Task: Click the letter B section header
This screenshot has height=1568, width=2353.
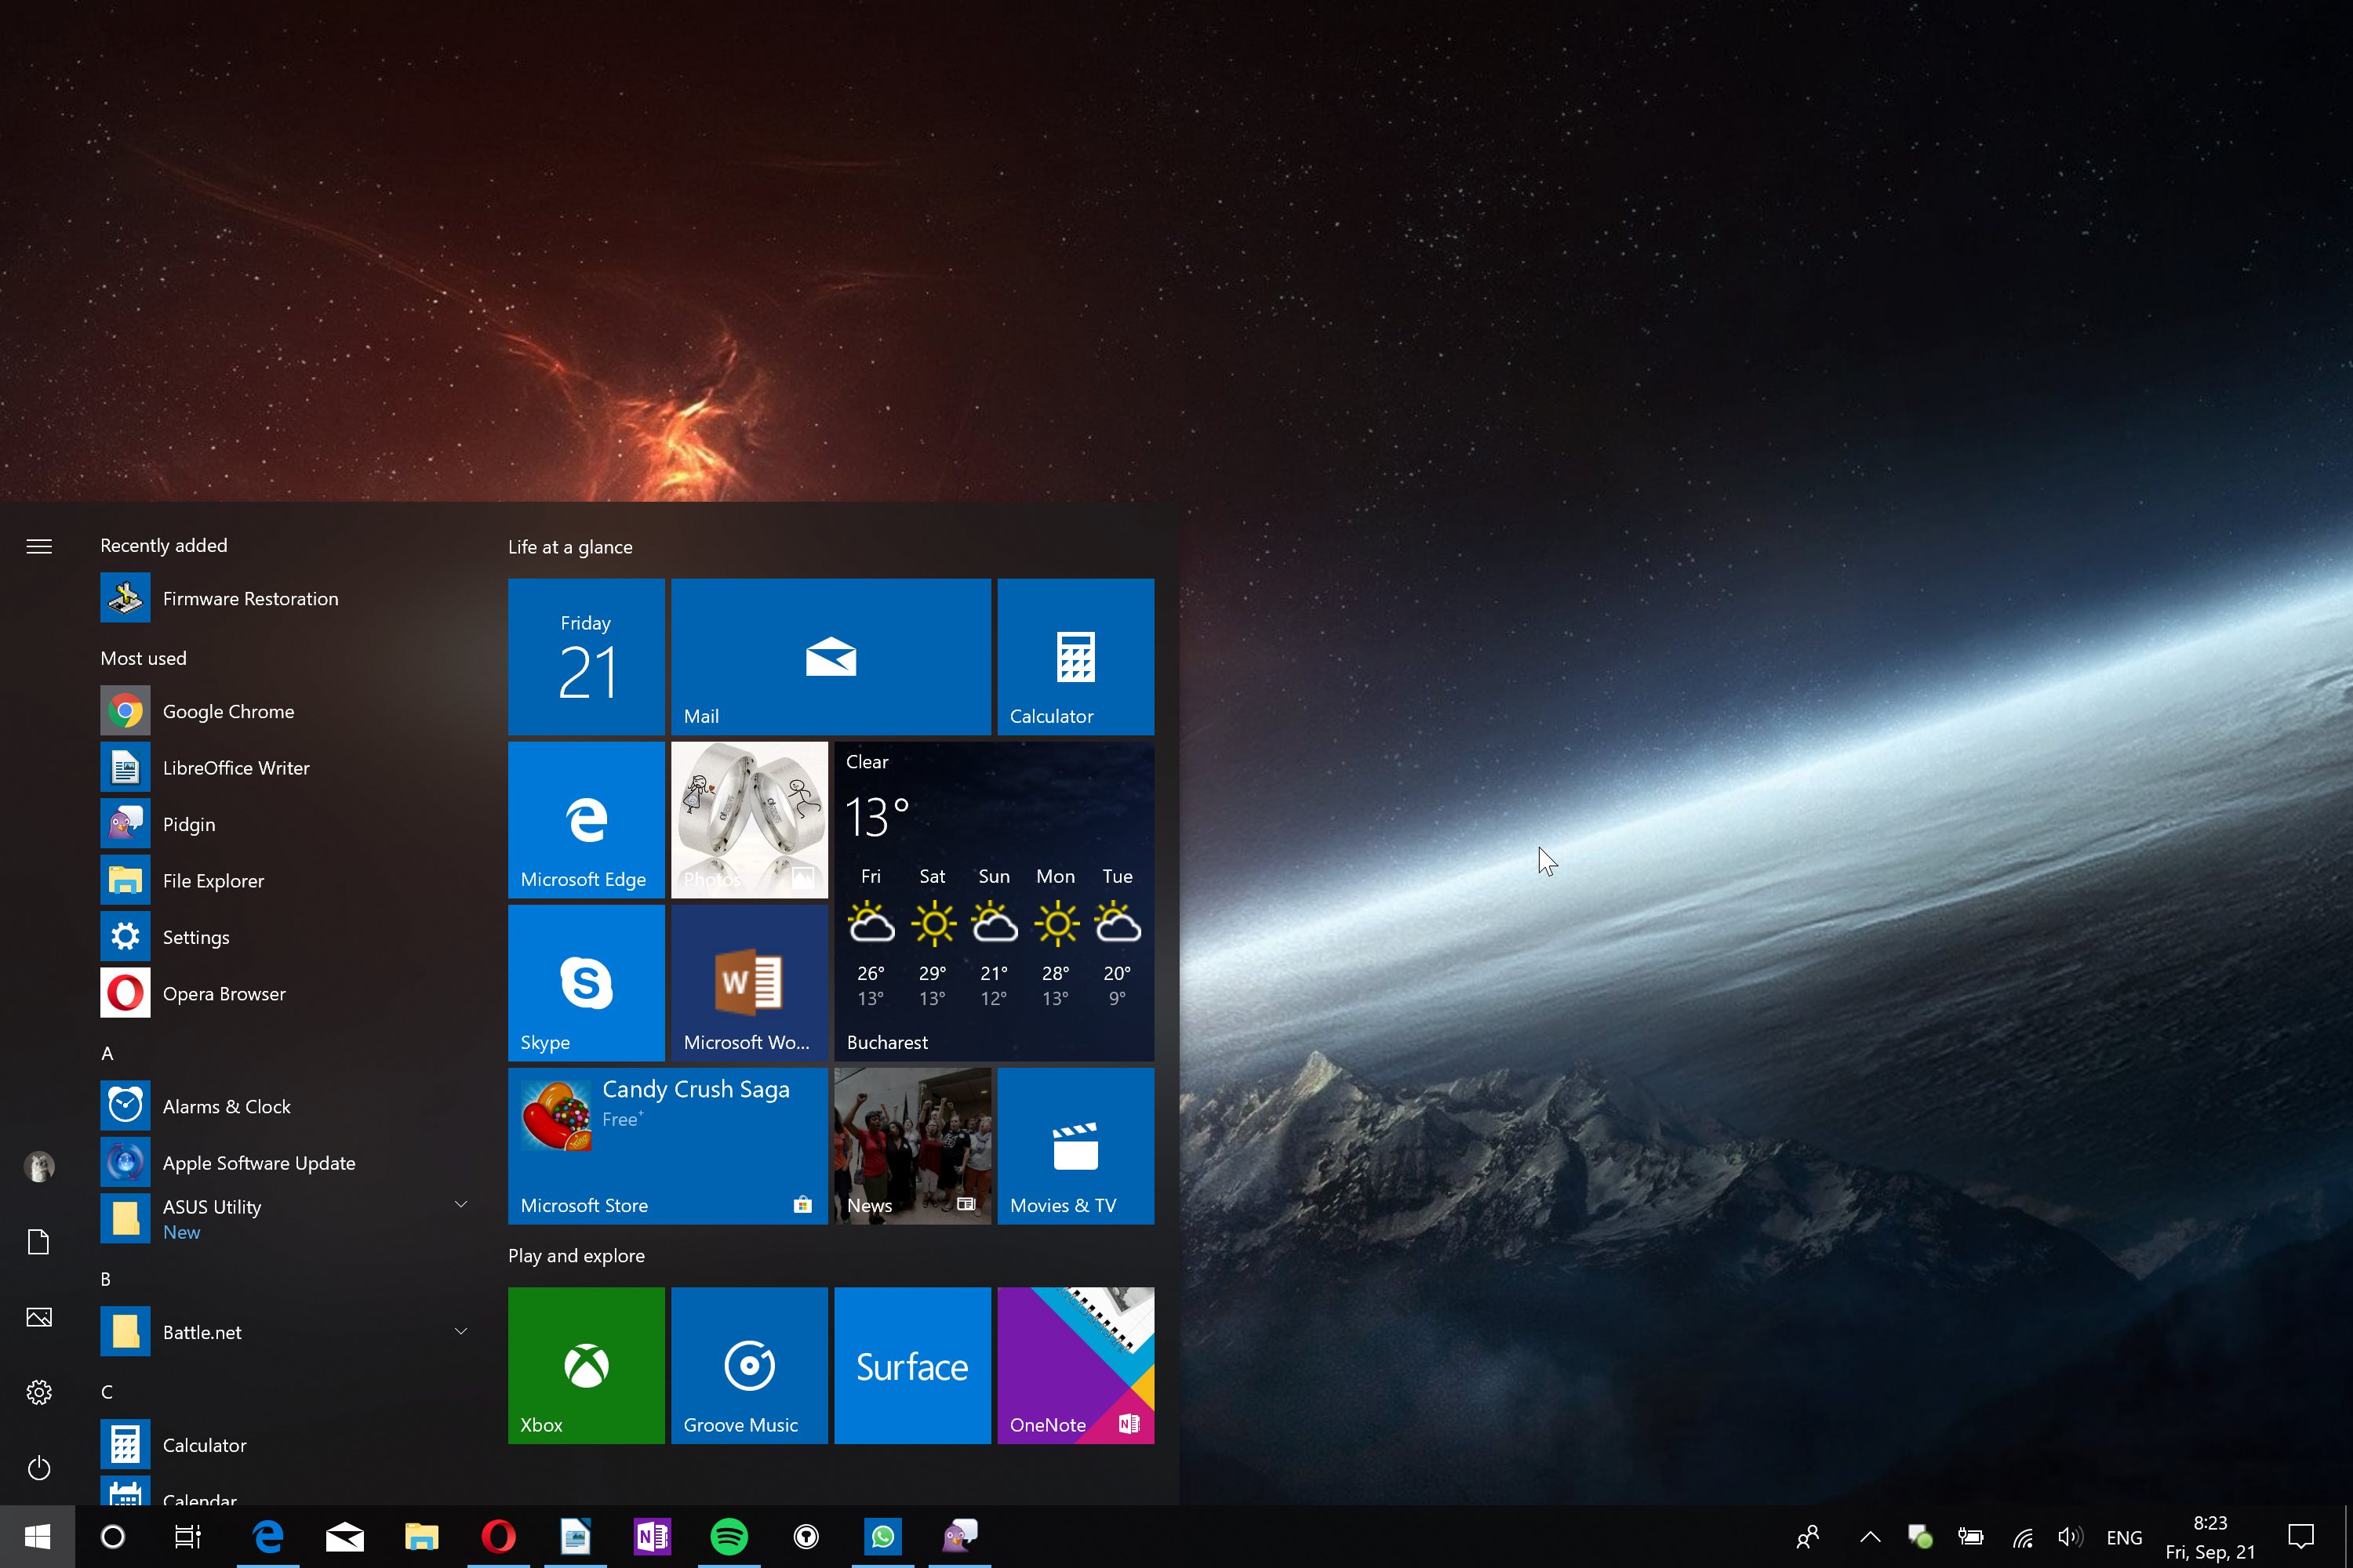Action: (106, 1279)
